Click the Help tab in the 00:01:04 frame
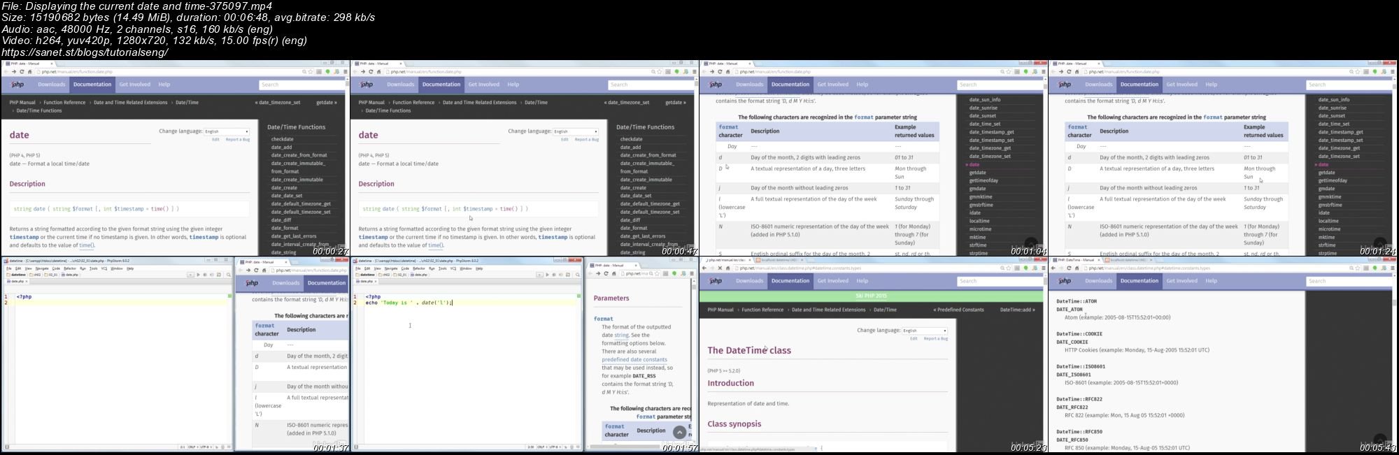Image resolution: width=1399 pixels, height=455 pixels. point(862,85)
